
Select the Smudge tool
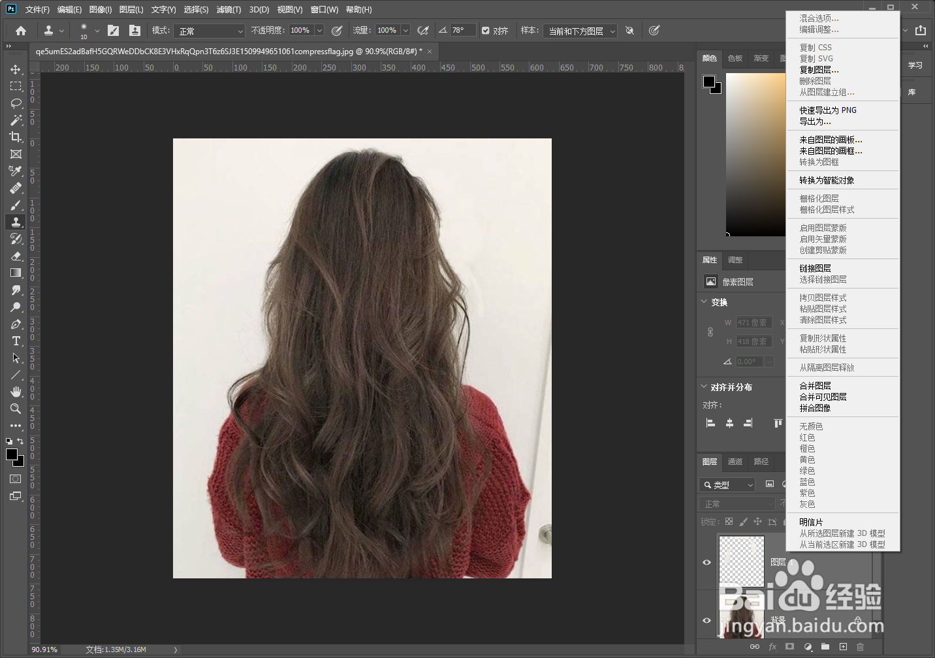point(16,290)
